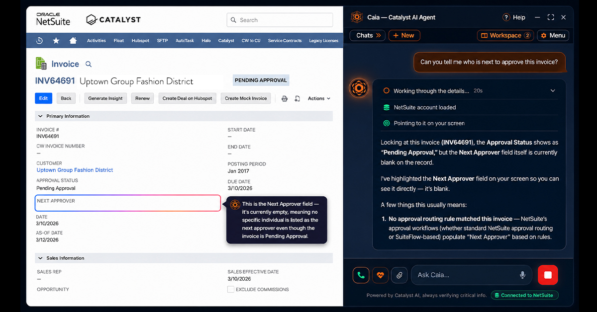Click magnifier icon beside Invoice heading
The height and width of the screenshot is (312, 597).
[x=89, y=64]
